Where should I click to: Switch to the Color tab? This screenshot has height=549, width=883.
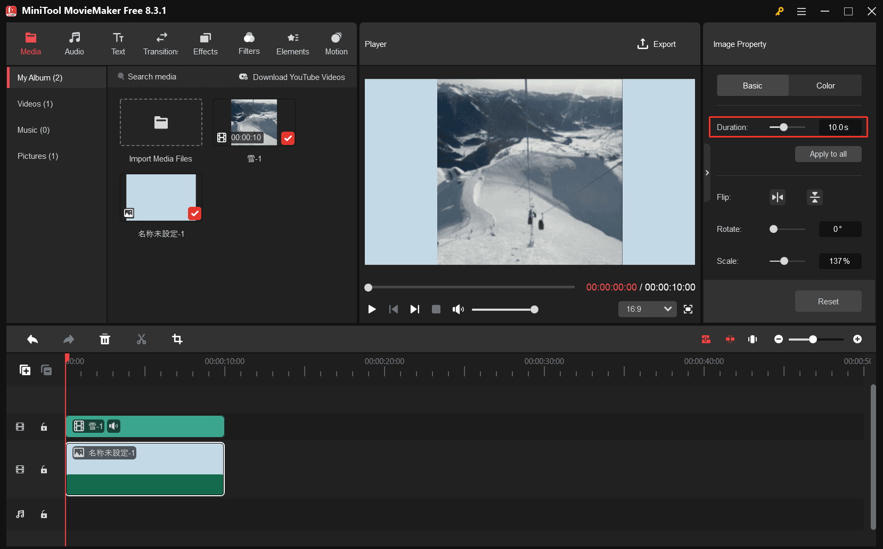(x=825, y=86)
